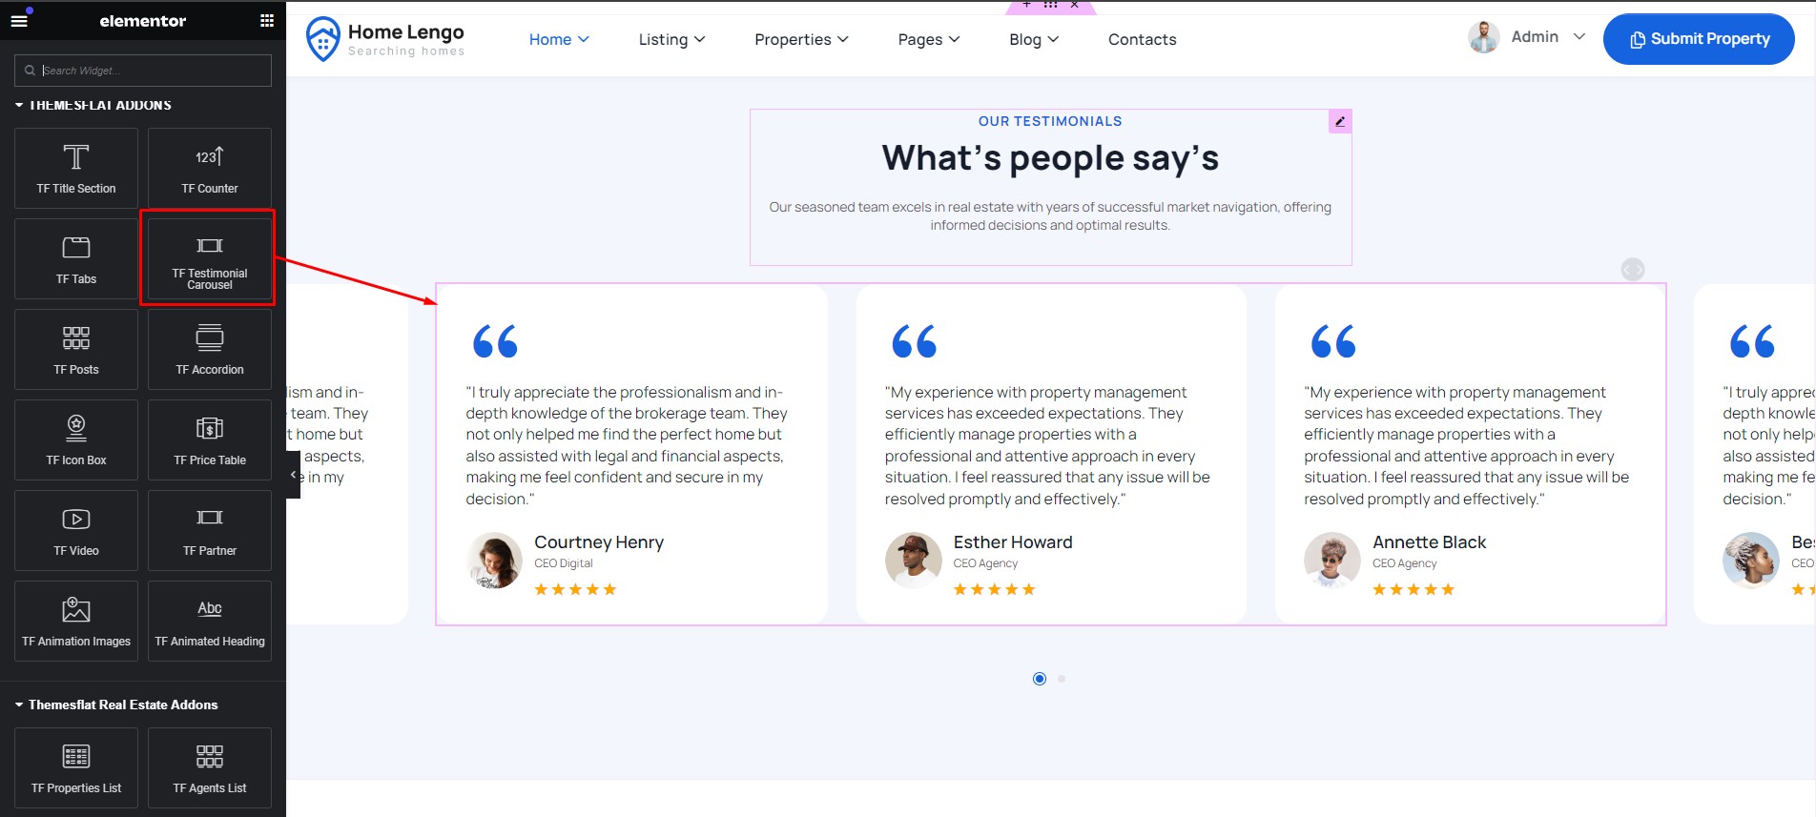Click the Admin user avatar
1816x817 pixels.
(1484, 37)
